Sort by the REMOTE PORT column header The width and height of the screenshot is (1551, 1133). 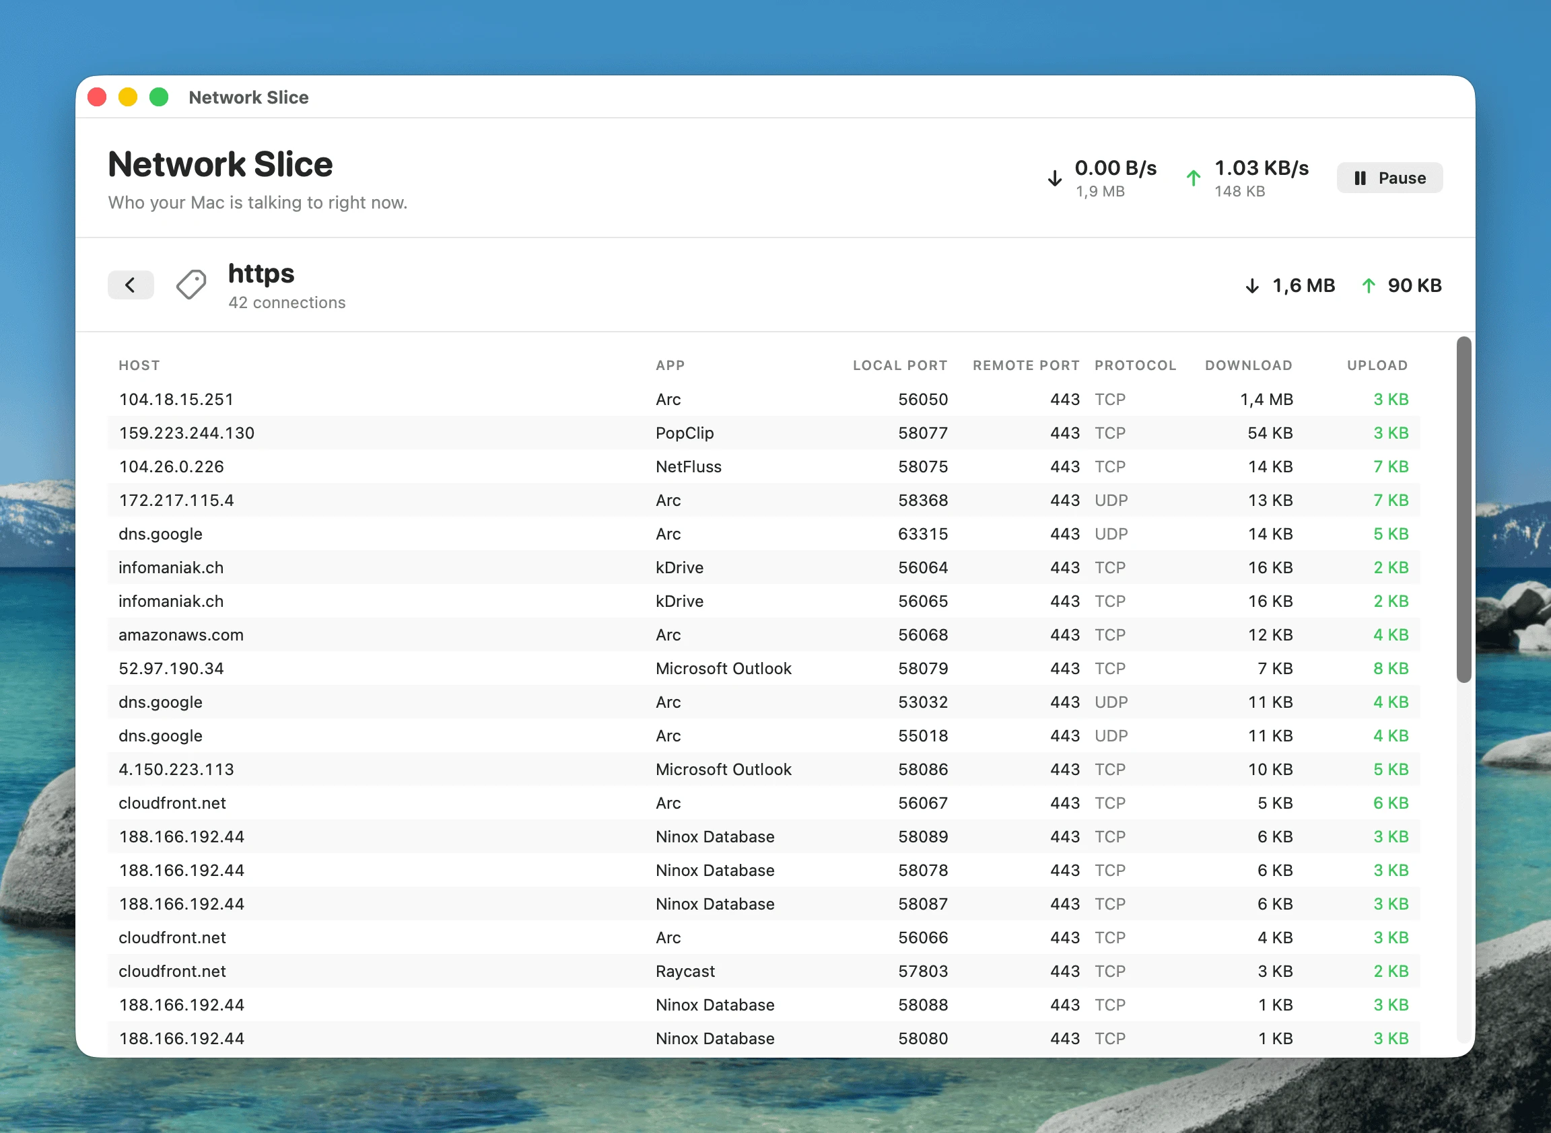pyautogui.click(x=1026, y=365)
